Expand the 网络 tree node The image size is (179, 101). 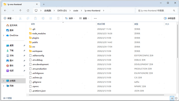[x=4, y=86]
